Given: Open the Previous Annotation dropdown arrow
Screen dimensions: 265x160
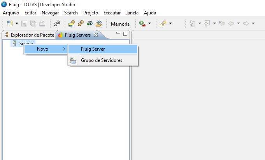Looking at the screenshot, I should click(214, 23).
